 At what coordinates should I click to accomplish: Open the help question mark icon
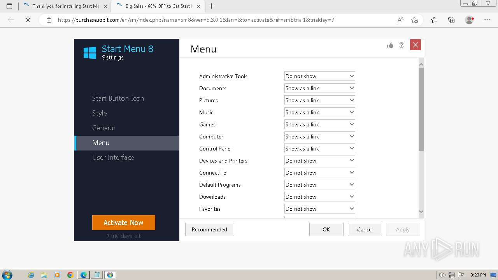pos(402,45)
